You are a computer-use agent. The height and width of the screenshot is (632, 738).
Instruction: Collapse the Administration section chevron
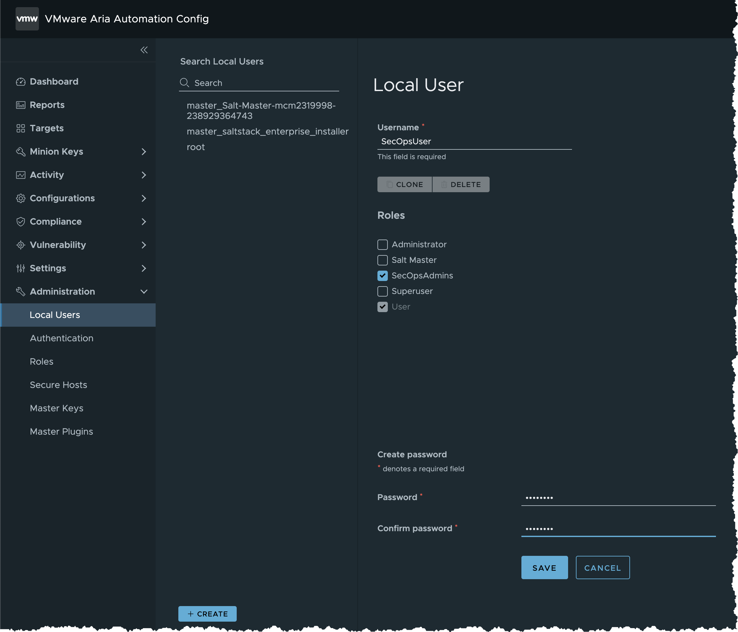click(x=144, y=292)
